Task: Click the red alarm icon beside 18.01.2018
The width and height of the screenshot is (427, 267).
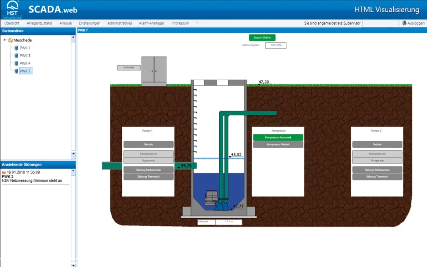Action: [4, 173]
